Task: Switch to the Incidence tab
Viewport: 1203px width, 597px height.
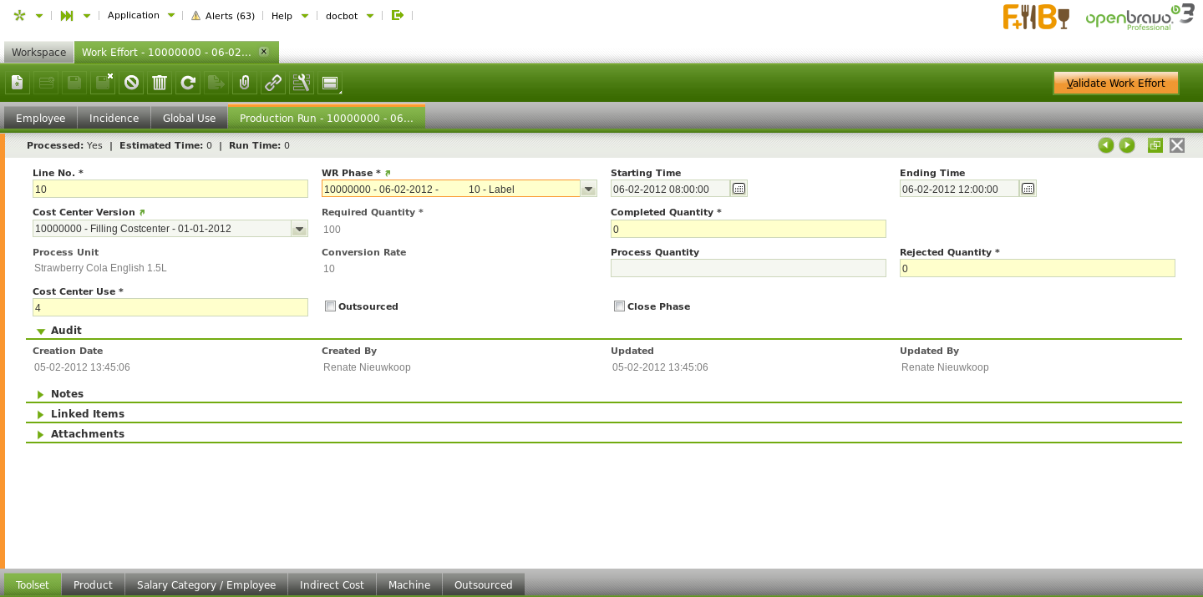Action: tap(114, 118)
